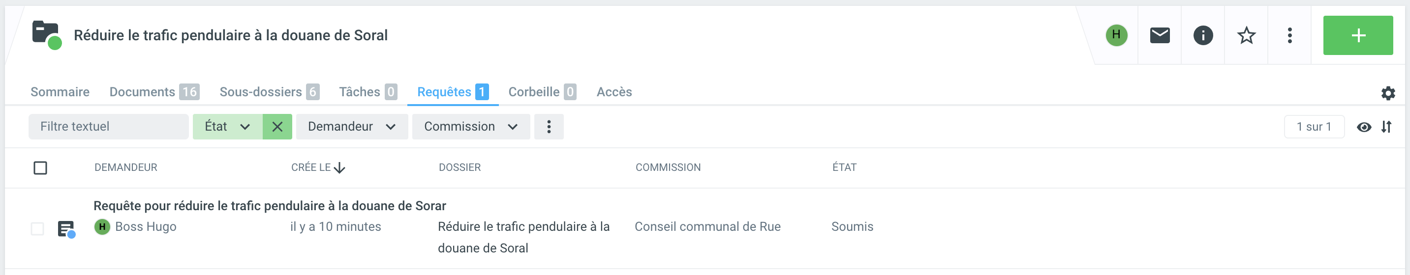Open the info icon in header
Screen dimensions: 1410x275
pos(1202,35)
